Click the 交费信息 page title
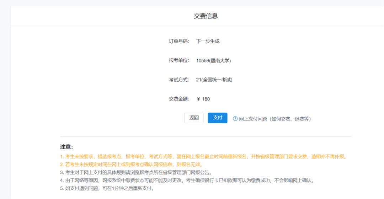This screenshot has width=384, height=199. pyautogui.click(x=206, y=16)
